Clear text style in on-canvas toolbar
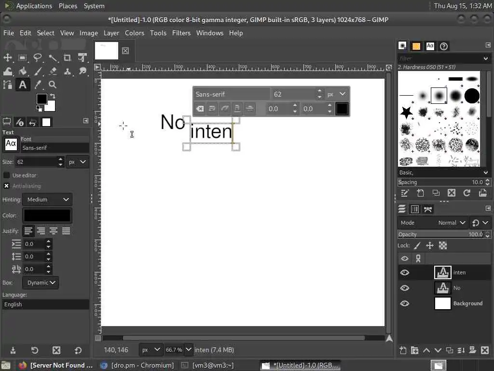The width and height of the screenshot is (494, 371). coord(200,109)
